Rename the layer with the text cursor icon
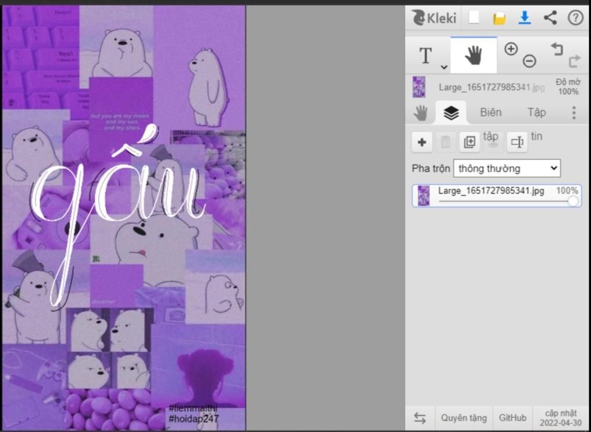Viewport: 591px width, 432px height. point(517,142)
